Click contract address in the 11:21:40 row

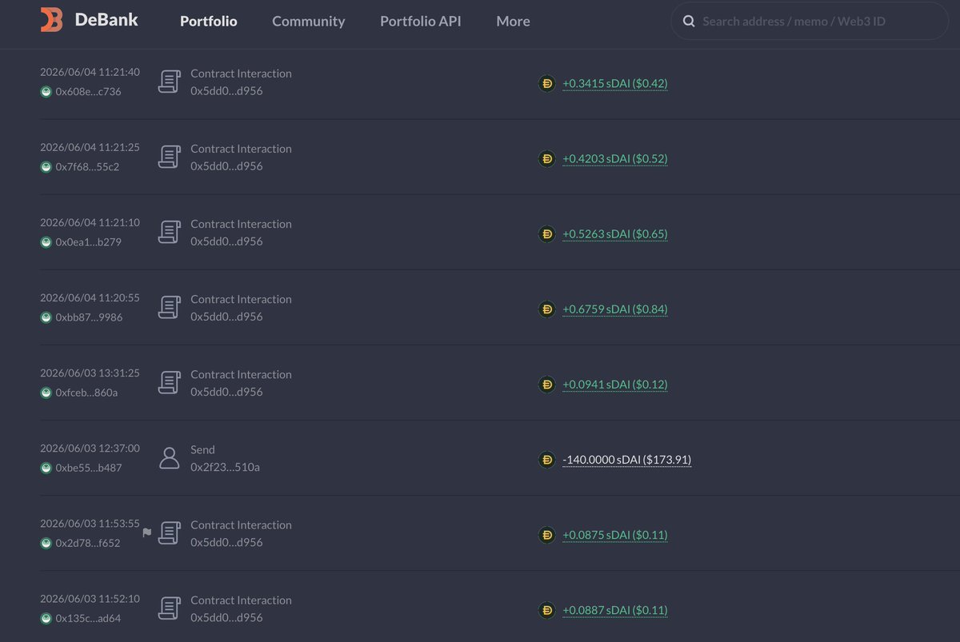click(226, 91)
